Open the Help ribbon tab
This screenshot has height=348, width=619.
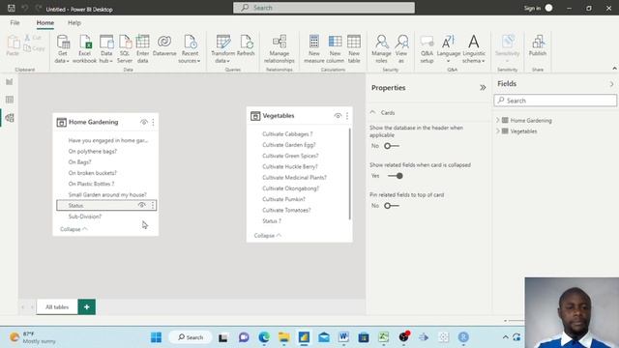pyautogui.click(x=74, y=23)
